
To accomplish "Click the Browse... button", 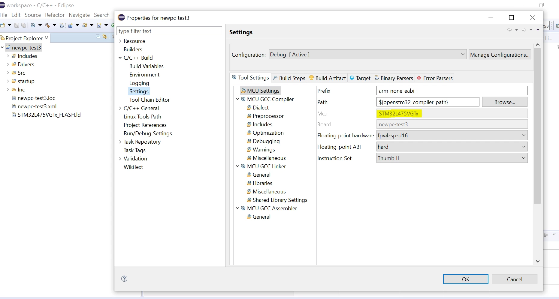I will coord(505,102).
